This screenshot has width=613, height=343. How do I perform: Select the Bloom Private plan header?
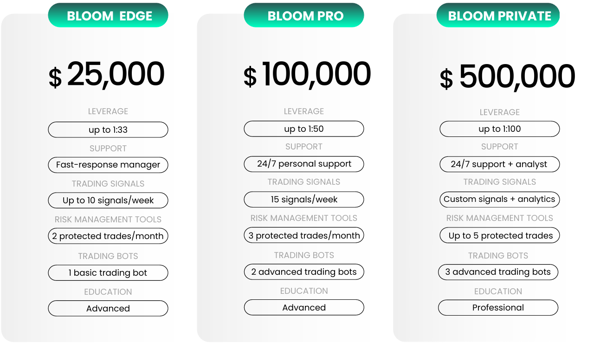point(498,16)
